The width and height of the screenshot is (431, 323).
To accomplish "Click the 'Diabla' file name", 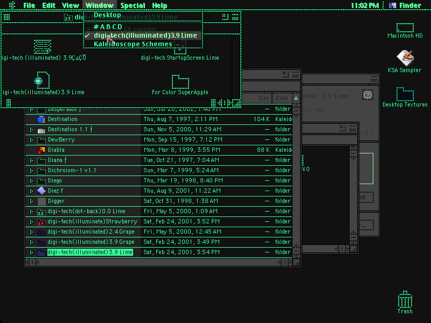I will click(56, 150).
